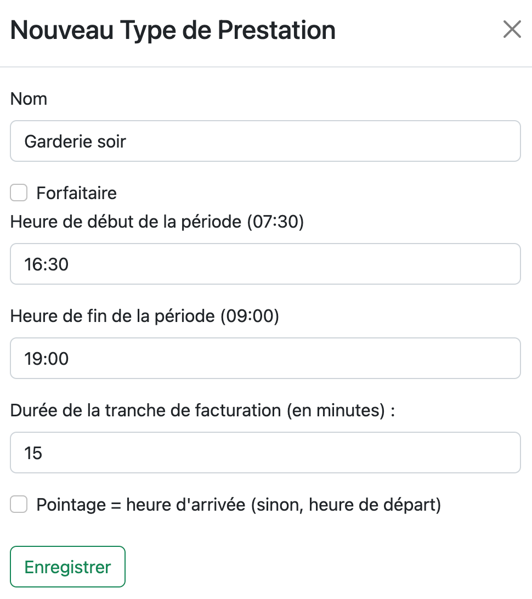Click the billing duration field showing 15
The width and height of the screenshot is (532, 599).
(x=265, y=453)
